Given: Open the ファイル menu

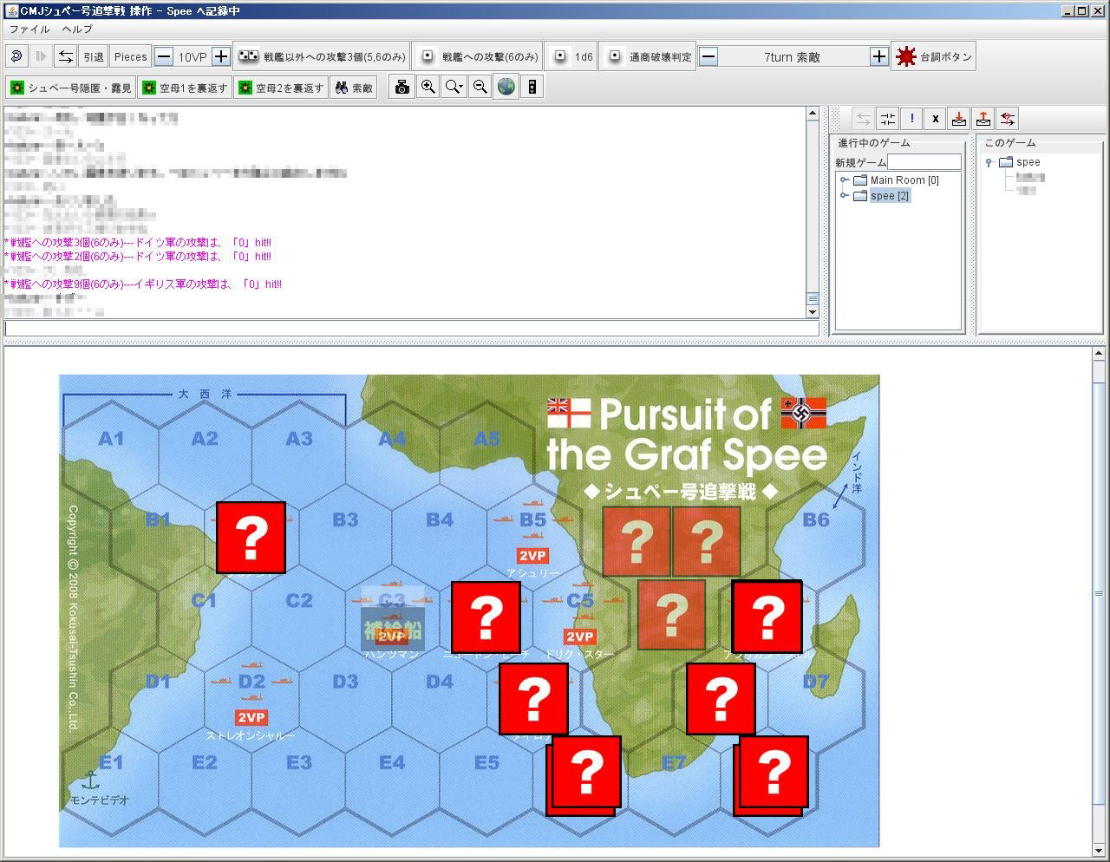Looking at the screenshot, I should [29, 29].
